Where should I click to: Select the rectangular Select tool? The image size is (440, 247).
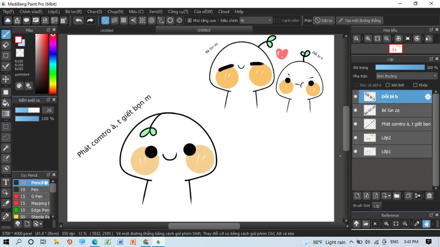[6, 127]
